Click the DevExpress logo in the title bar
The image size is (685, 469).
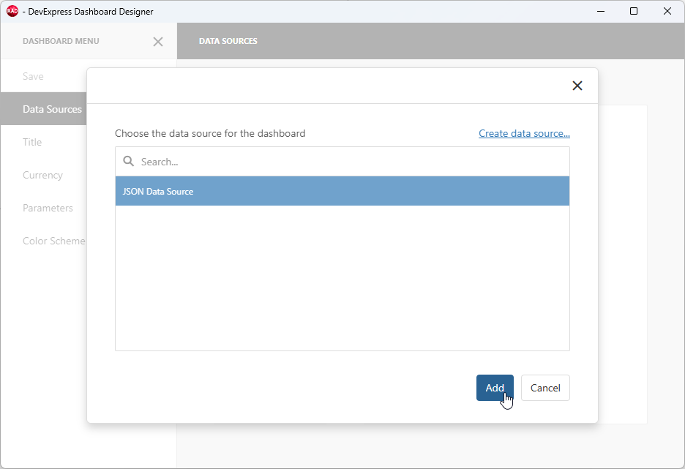12,11
